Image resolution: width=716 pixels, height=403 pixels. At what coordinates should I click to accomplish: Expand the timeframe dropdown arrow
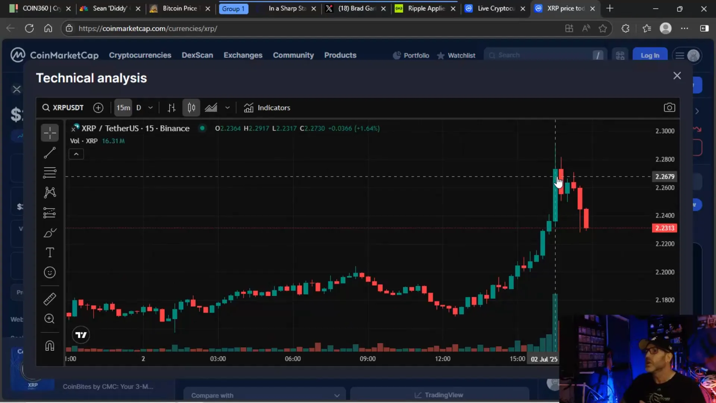tap(151, 108)
